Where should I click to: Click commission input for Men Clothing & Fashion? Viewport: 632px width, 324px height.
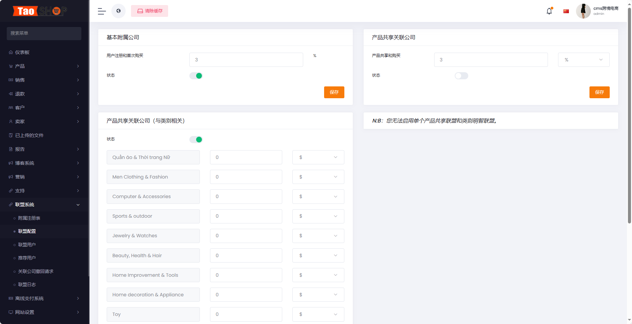click(246, 177)
